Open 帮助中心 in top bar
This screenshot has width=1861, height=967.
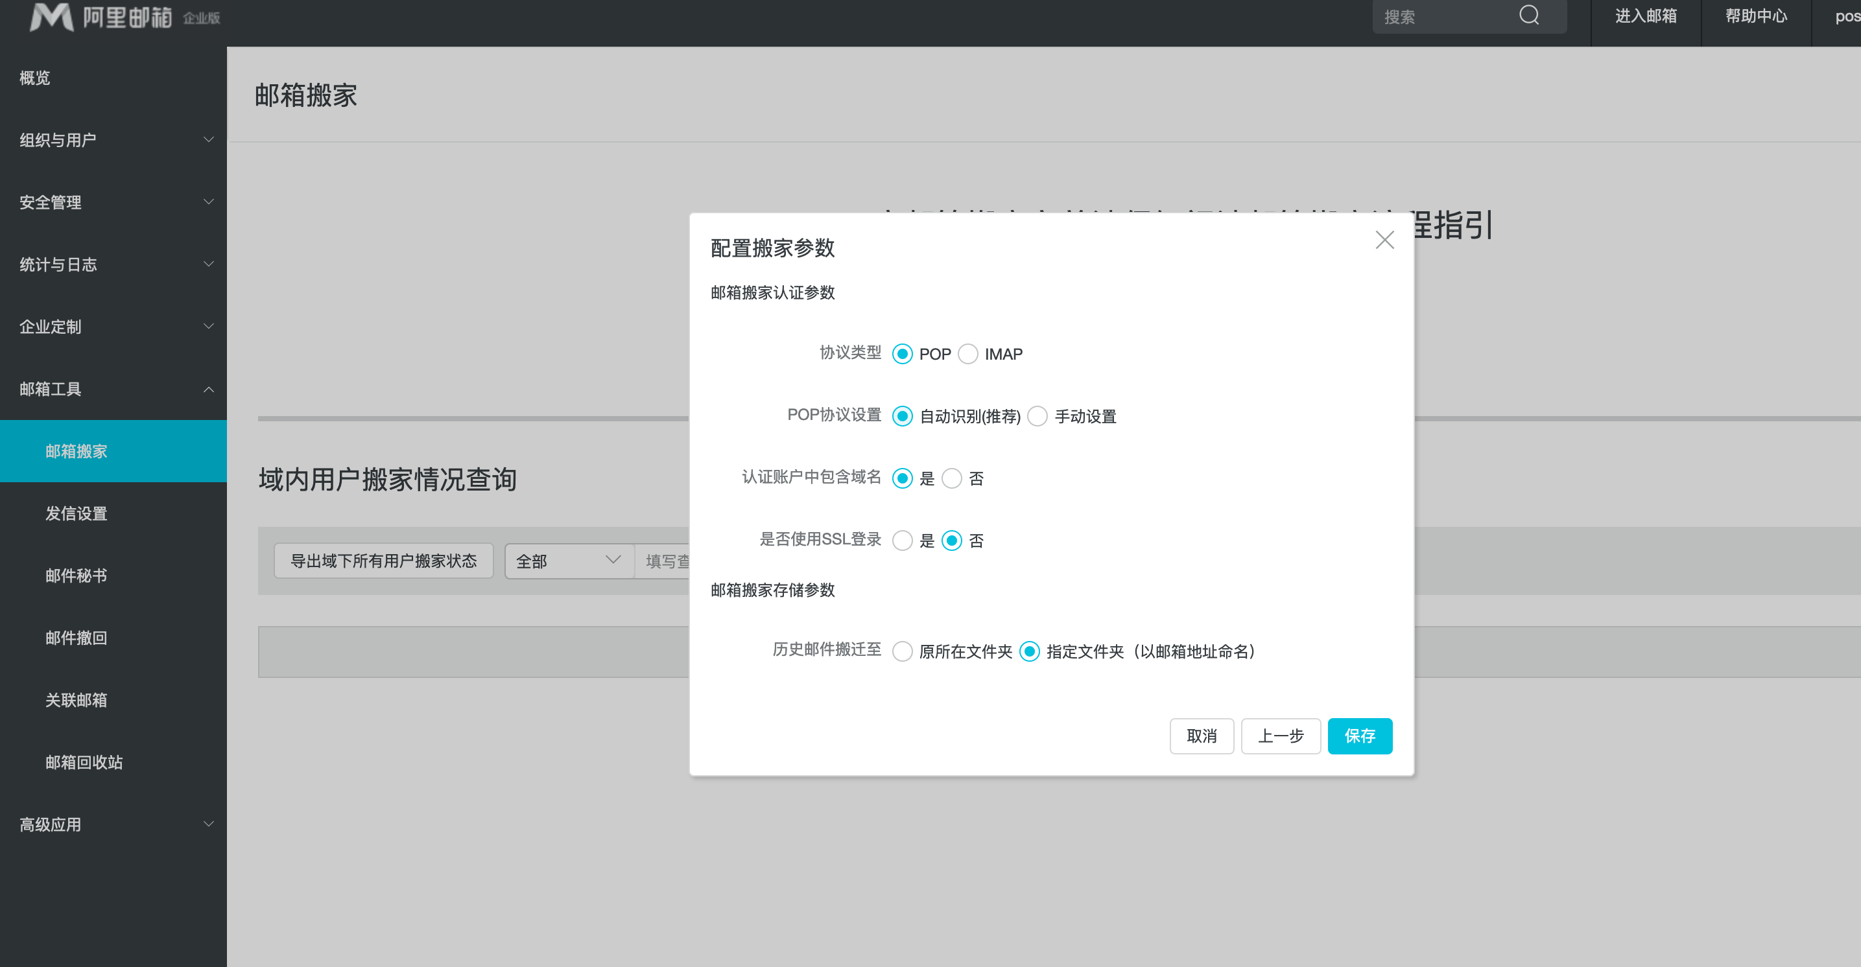pyautogui.click(x=1755, y=17)
